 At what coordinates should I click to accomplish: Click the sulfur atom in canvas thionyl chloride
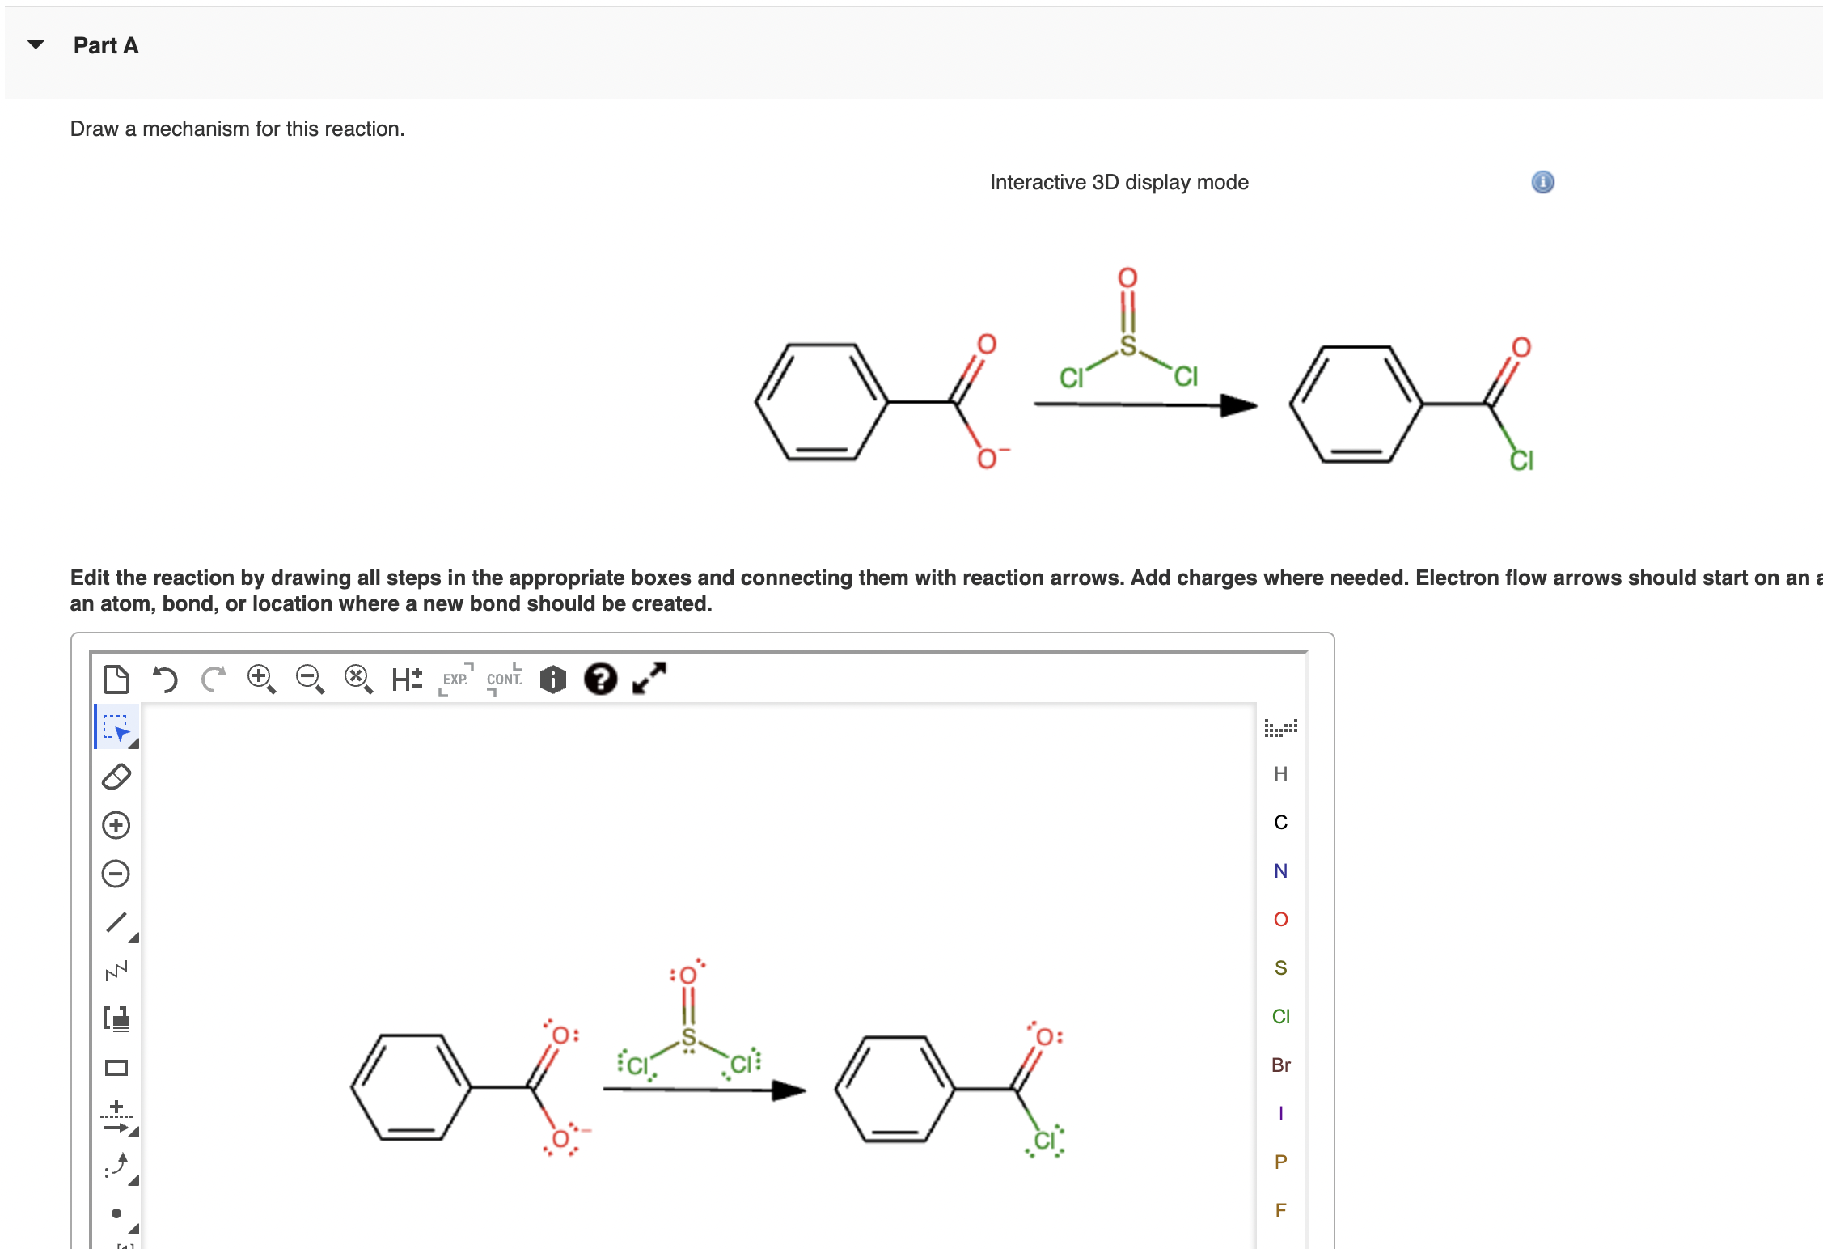688,1038
